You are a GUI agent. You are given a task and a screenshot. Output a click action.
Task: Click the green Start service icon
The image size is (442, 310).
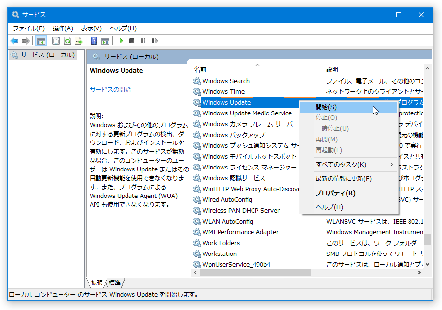(121, 41)
